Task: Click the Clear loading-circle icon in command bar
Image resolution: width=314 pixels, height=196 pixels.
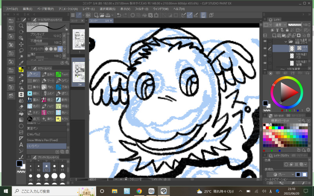Action: tap(132, 15)
